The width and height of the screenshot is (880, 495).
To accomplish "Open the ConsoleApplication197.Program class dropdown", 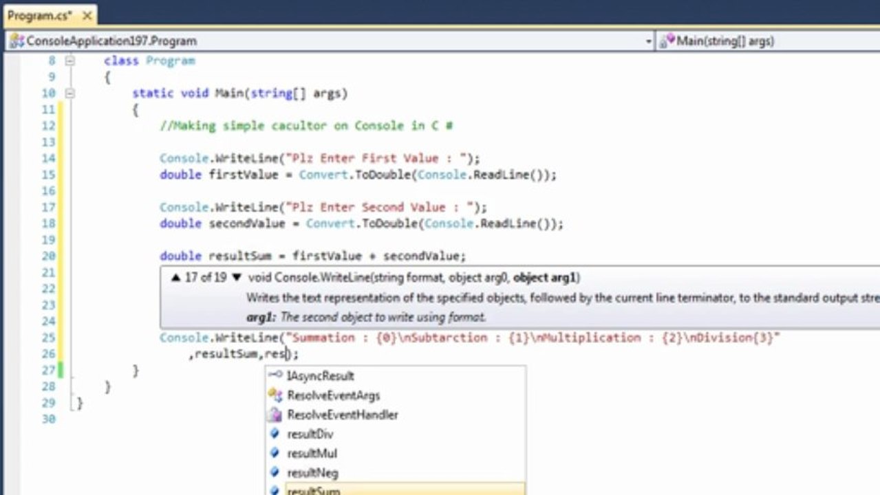I will coord(648,41).
